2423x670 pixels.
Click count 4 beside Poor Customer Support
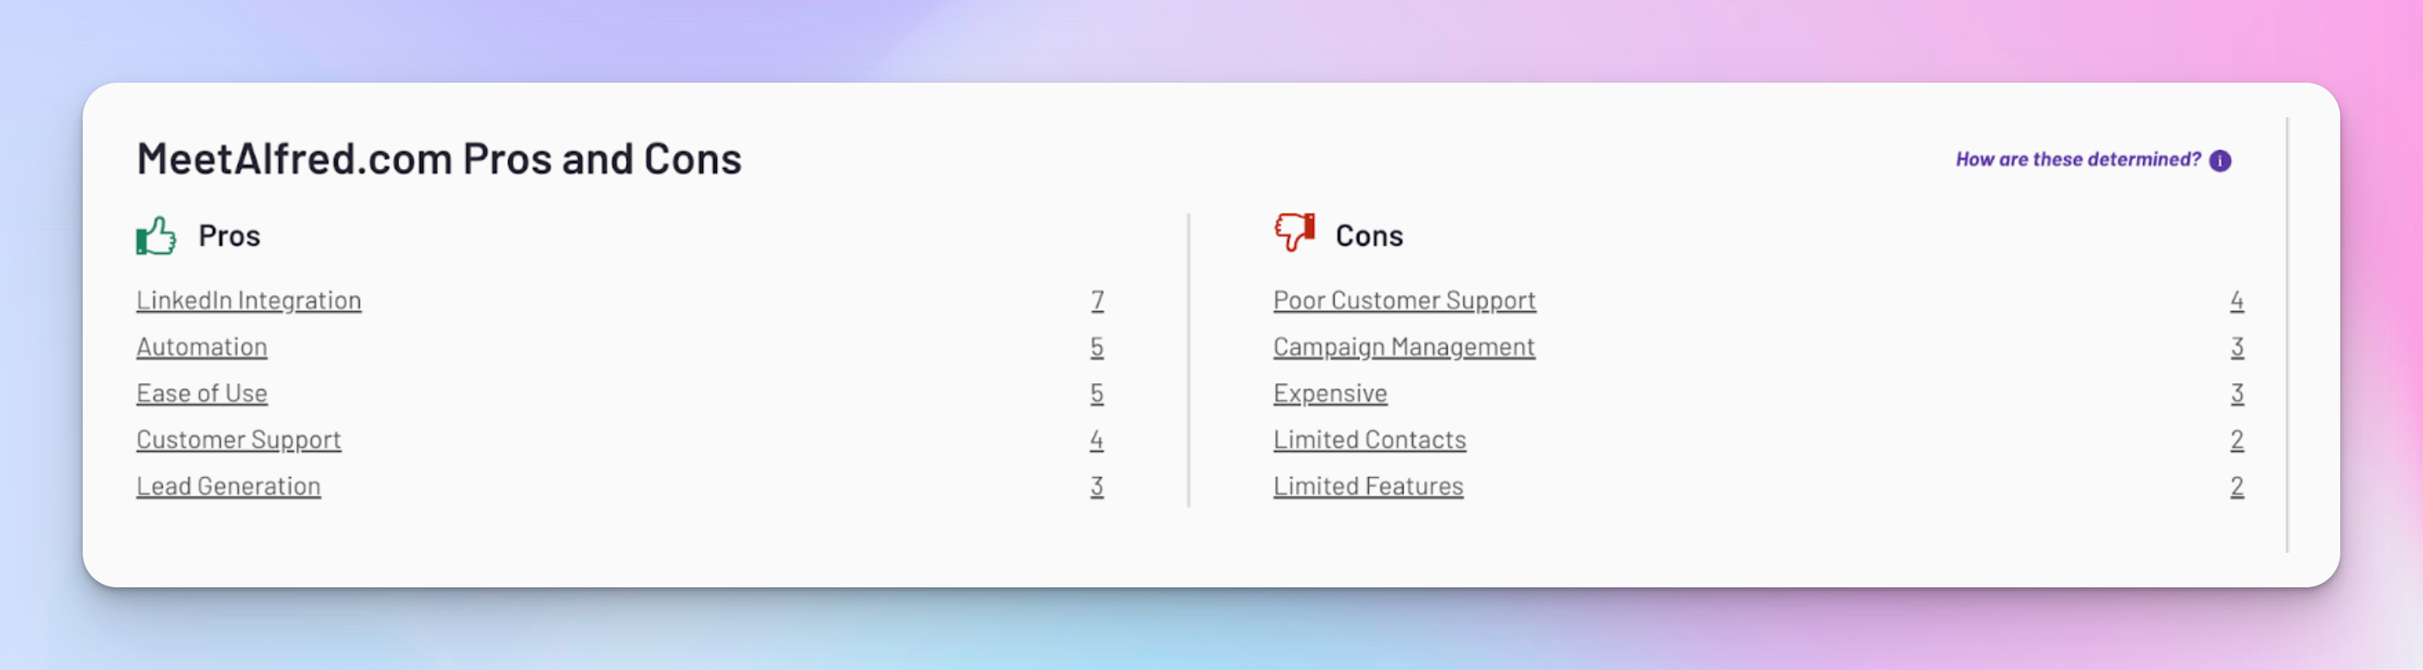tap(2237, 301)
